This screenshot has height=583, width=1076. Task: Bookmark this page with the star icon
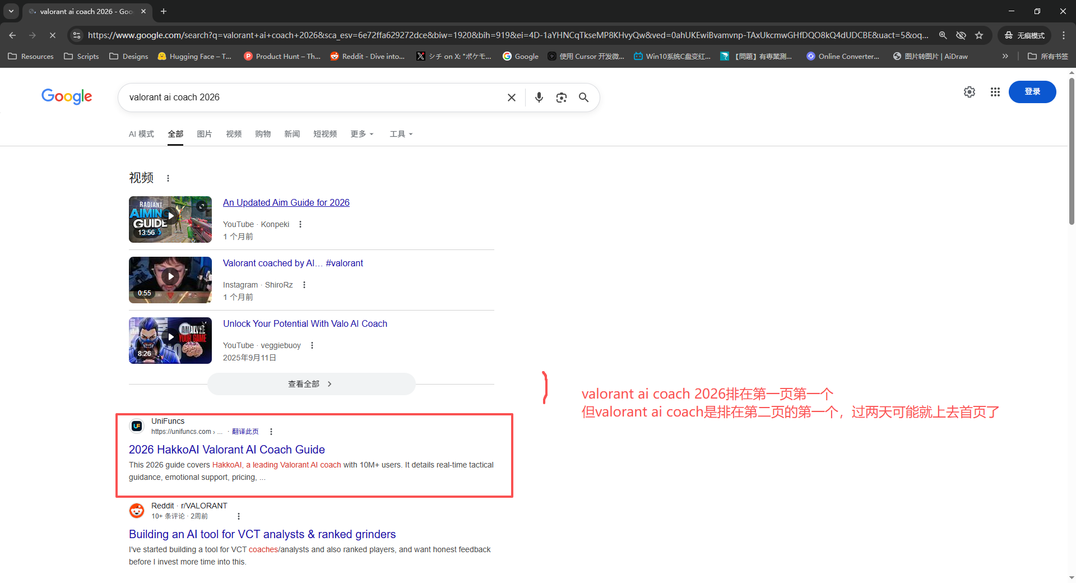click(979, 35)
